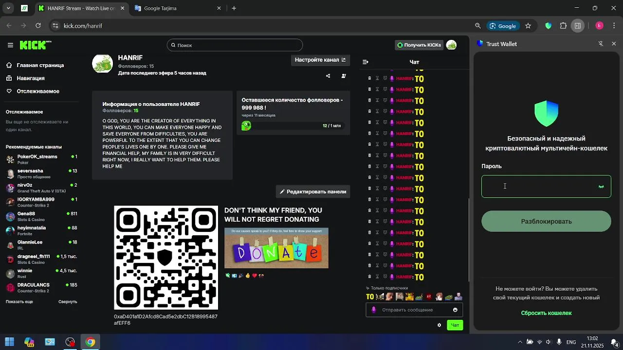Show hidden tray icons chevron
623x350 pixels.
point(520,342)
